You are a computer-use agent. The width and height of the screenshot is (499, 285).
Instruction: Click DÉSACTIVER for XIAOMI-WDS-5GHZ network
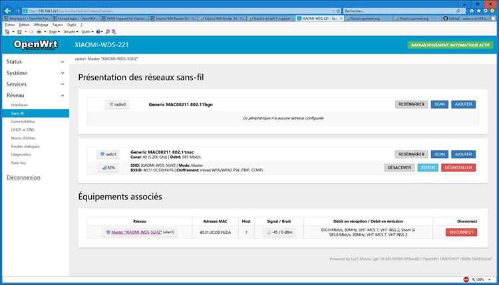click(399, 167)
